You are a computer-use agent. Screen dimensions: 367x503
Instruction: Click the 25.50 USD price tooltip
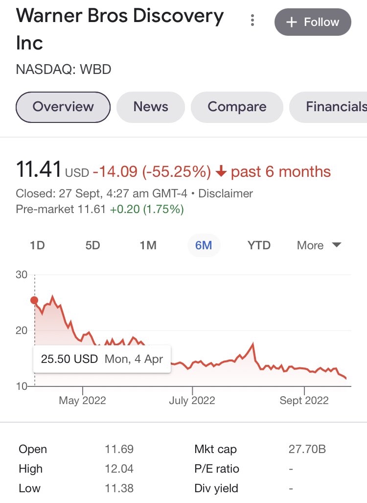(x=102, y=359)
